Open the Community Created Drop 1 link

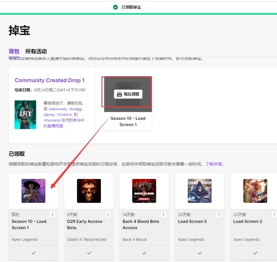[50, 80]
